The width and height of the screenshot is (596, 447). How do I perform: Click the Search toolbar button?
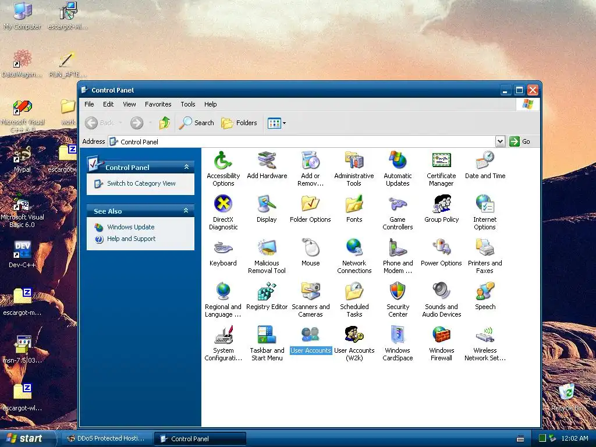point(197,123)
